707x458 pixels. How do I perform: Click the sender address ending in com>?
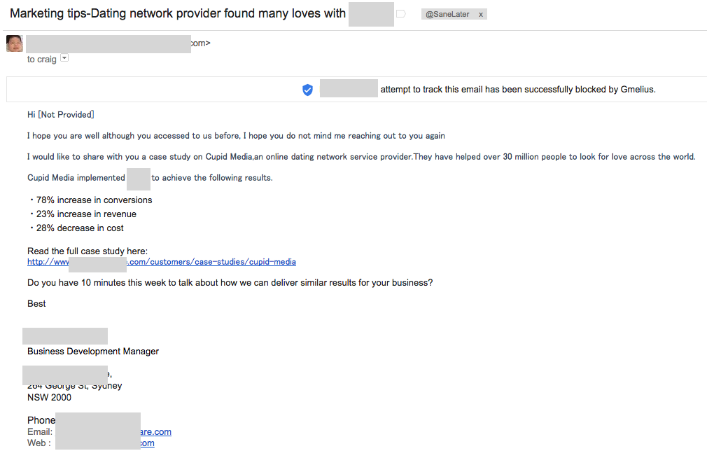click(x=200, y=43)
